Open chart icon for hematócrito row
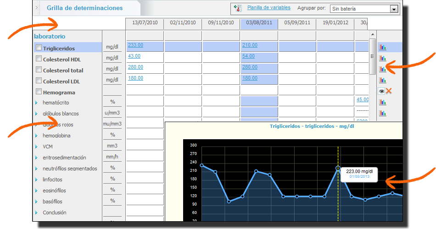Screen dimensions: 436x229 [382, 102]
